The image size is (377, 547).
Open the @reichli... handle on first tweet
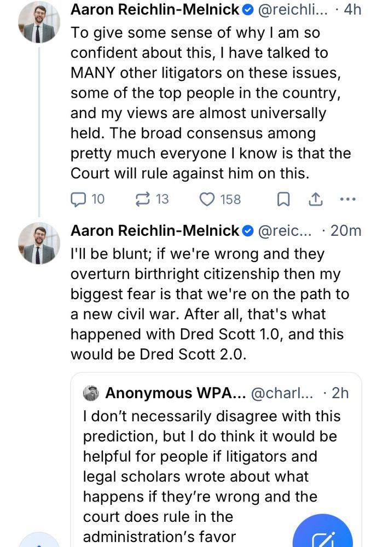point(292,10)
